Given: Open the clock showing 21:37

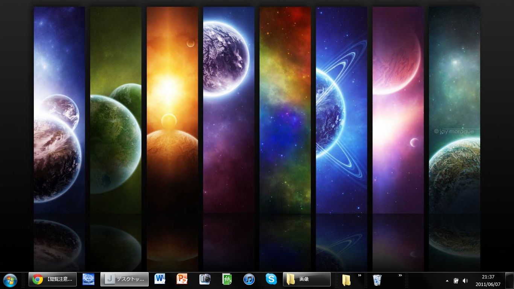Looking at the screenshot, I should (x=488, y=280).
